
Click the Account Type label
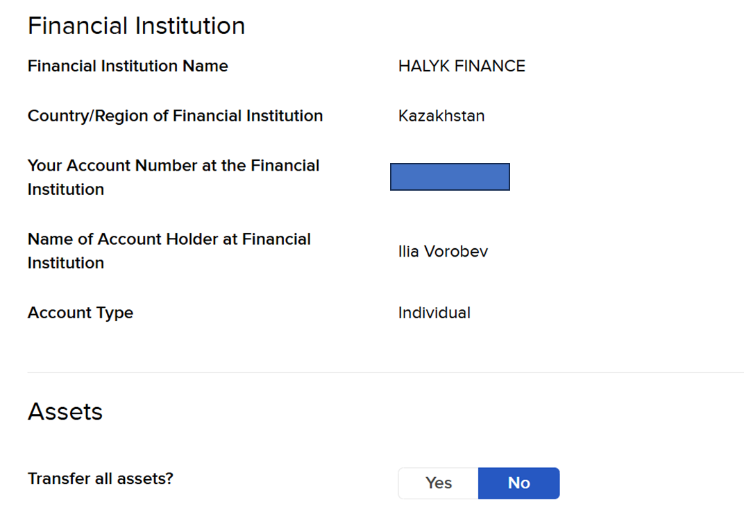coord(81,313)
